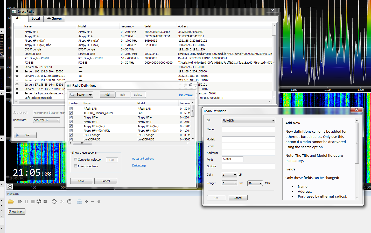The image size is (371, 233).
Task: Switch to the Local tab
Action: point(36,19)
